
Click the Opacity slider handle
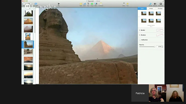pyautogui.click(x=154, y=47)
